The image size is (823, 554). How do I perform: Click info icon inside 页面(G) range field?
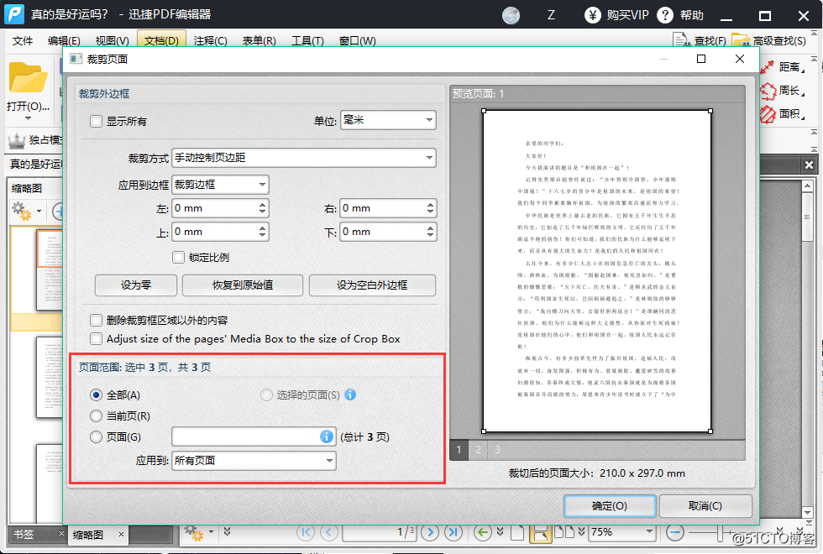coord(326,436)
